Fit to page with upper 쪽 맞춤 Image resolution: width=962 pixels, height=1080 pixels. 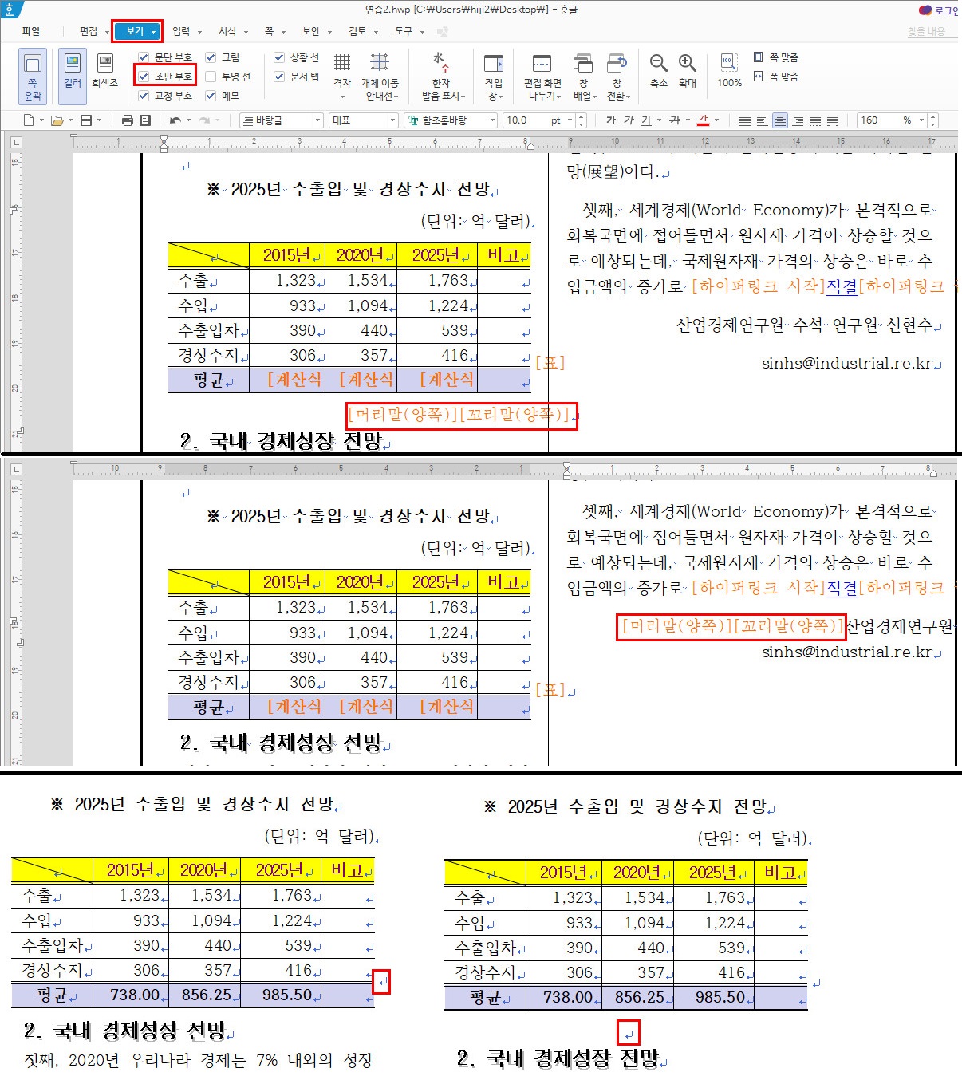775,57
